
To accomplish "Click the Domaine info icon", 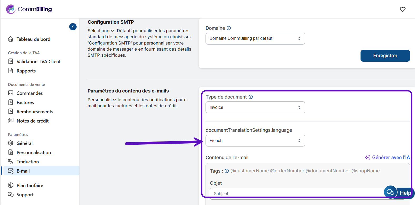I will click(229, 28).
